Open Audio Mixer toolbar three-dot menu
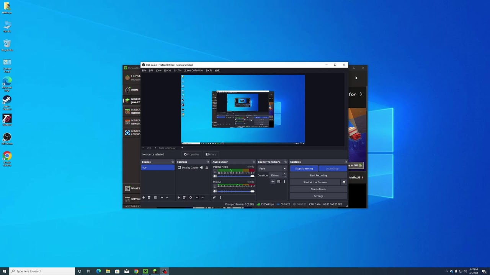 [220, 197]
